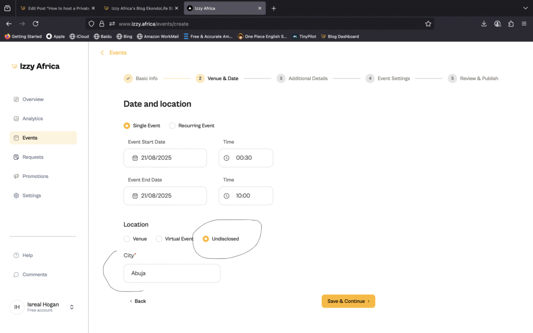This screenshot has height=333, width=533.
Task: Click the Analytics chart icon in sidebar
Action: 16,119
